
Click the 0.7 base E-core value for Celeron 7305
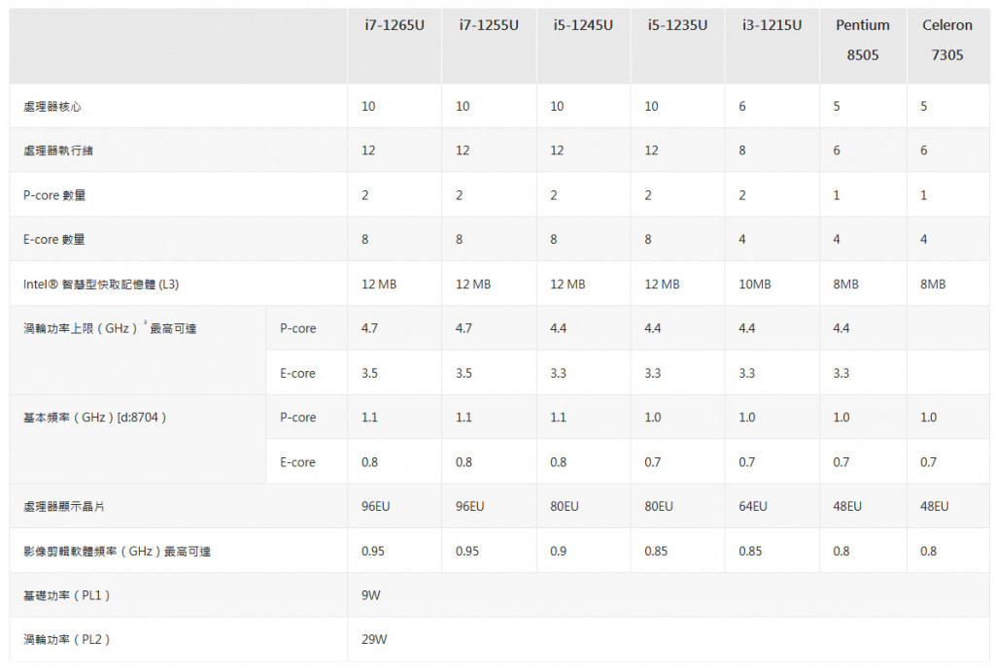[928, 462]
